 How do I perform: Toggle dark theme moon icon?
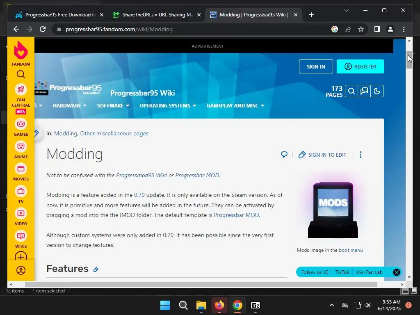point(377,91)
